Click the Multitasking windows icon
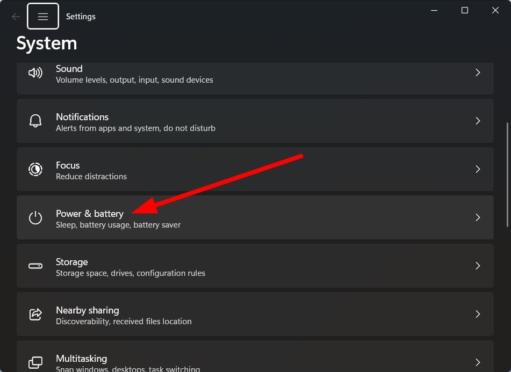This screenshot has height=372, width=511. pyautogui.click(x=35, y=362)
